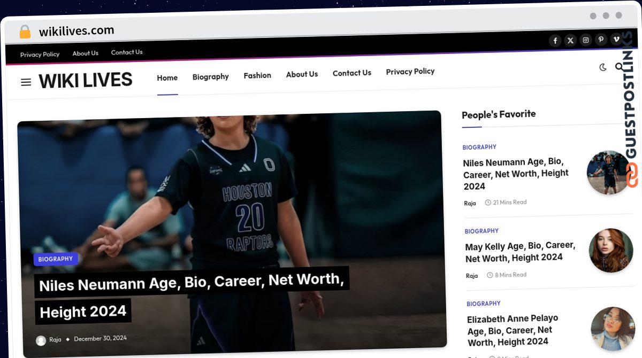
Task: Click the Raja author name on featured post
Action: pyautogui.click(x=55, y=340)
